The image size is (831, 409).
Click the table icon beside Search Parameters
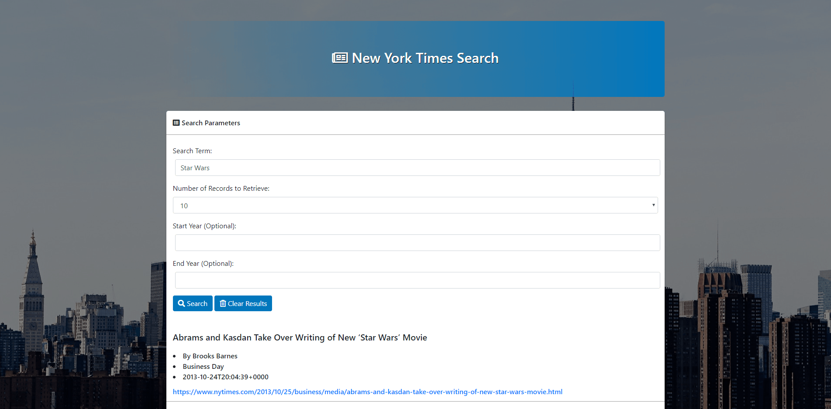pyautogui.click(x=176, y=123)
